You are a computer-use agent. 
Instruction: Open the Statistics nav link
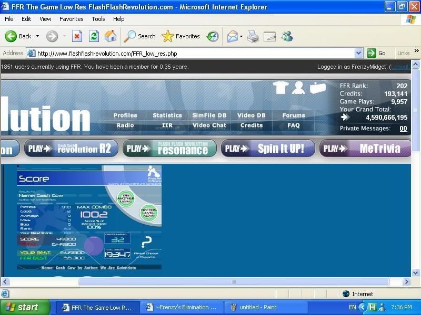pos(167,115)
